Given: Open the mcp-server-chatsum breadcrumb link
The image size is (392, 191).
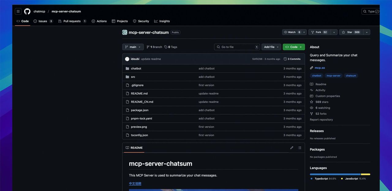Looking at the screenshot, I should click(66, 12).
